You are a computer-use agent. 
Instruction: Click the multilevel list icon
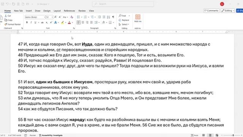click(92, 17)
